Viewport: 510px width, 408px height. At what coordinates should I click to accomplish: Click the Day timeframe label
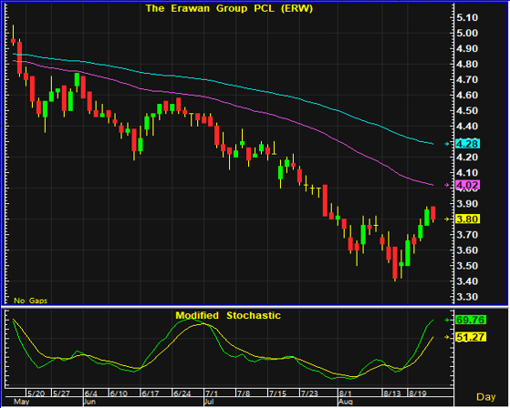coord(486,397)
